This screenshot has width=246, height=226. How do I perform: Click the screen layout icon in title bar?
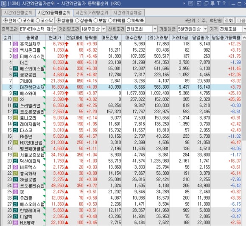199,3
